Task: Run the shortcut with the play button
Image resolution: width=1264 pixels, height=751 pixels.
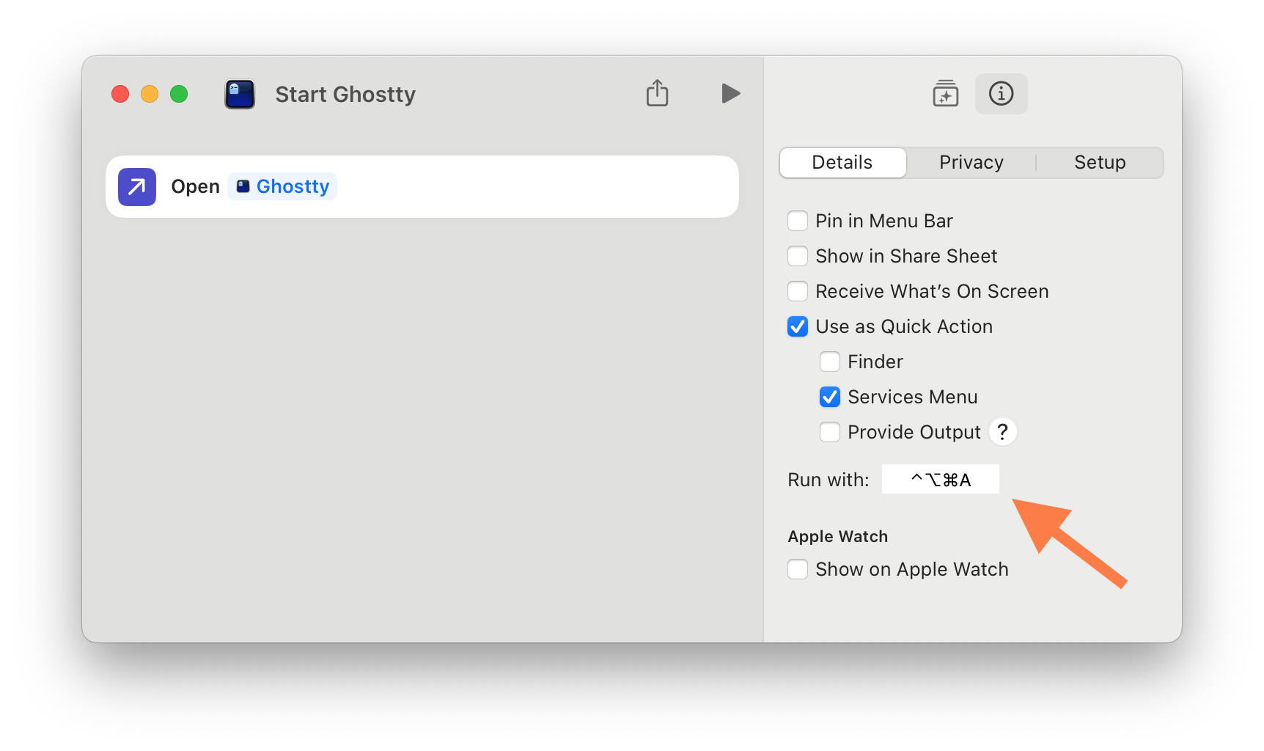Action: pos(730,93)
